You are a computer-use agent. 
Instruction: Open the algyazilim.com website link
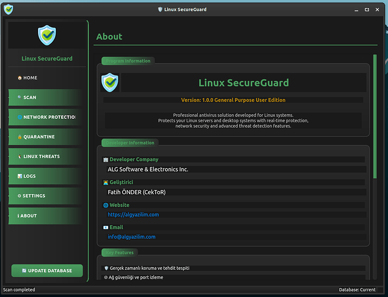tap(133, 214)
